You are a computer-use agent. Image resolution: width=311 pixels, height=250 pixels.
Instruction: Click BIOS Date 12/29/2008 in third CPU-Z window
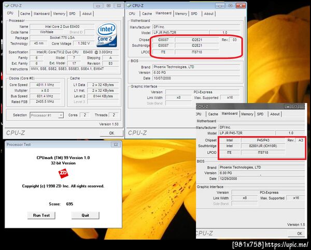point(262,179)
